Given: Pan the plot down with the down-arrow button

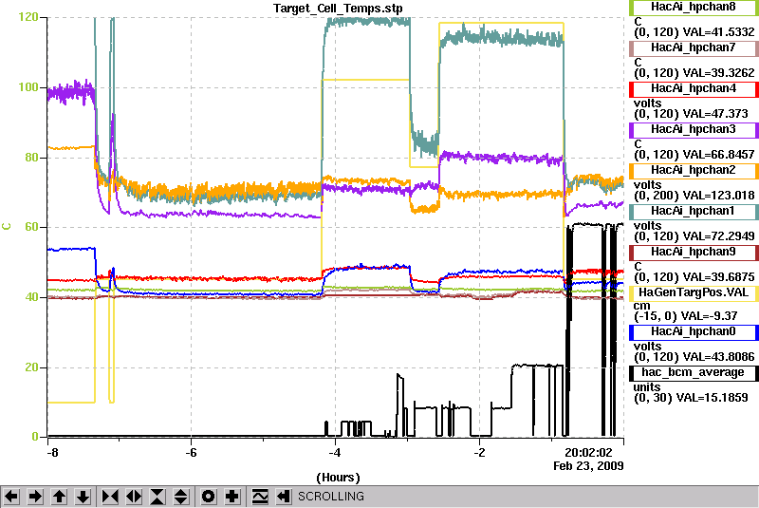Looking at the screenshot, I should (x=83, y=497).
